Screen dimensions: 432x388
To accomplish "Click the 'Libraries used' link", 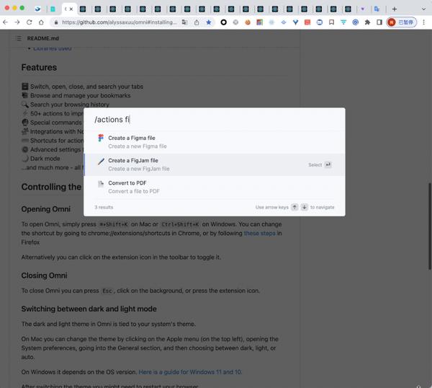I will coord(53,49).
